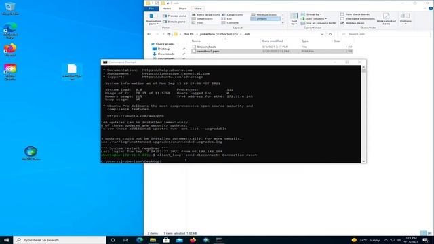Open Microsoft Edge from the taskbar
The width and height of the screenshot is (434, 244).
tap(140, 240)
